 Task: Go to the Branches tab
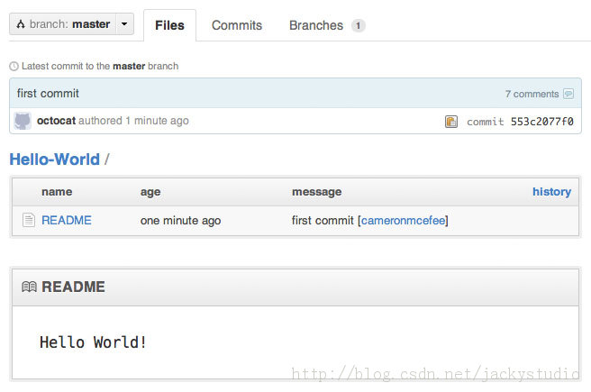pyautogui.click(x=316, y=25)
